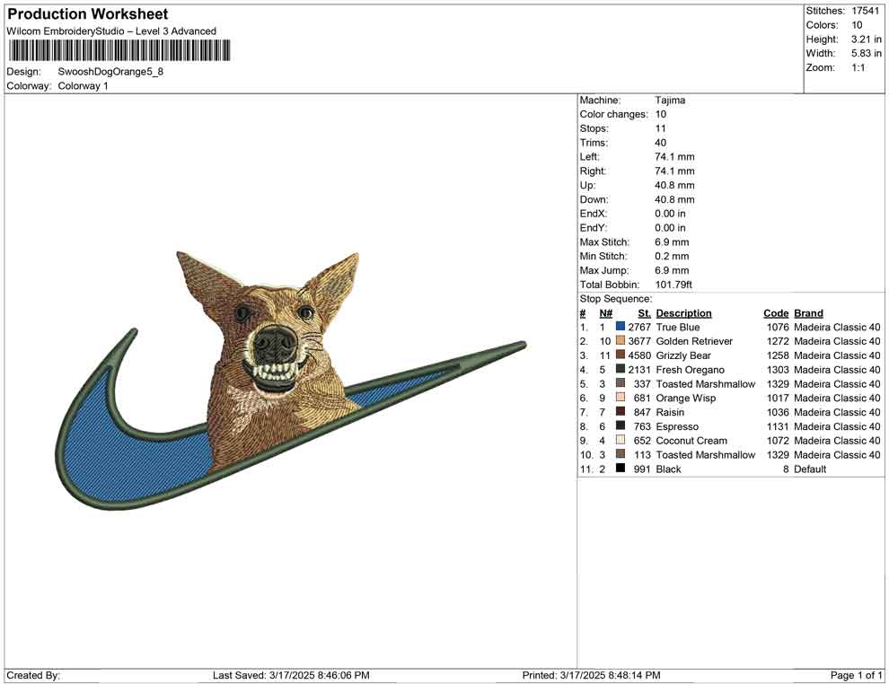The width and height of the screenshot is (889, 684).
Task: Select the Brand column header
Action: tap(808, 313)
